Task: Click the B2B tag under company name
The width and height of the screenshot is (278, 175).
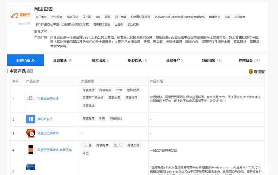Action: 98,17
